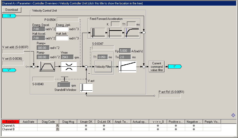This screenshot has width=238, height=138.
Task: Click the AxisState column header
Action: (x=28, y=122)
